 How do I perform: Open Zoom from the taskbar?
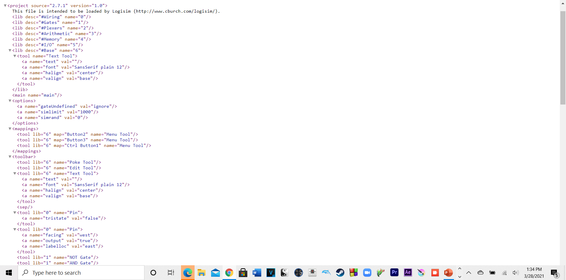pos(367,273)
